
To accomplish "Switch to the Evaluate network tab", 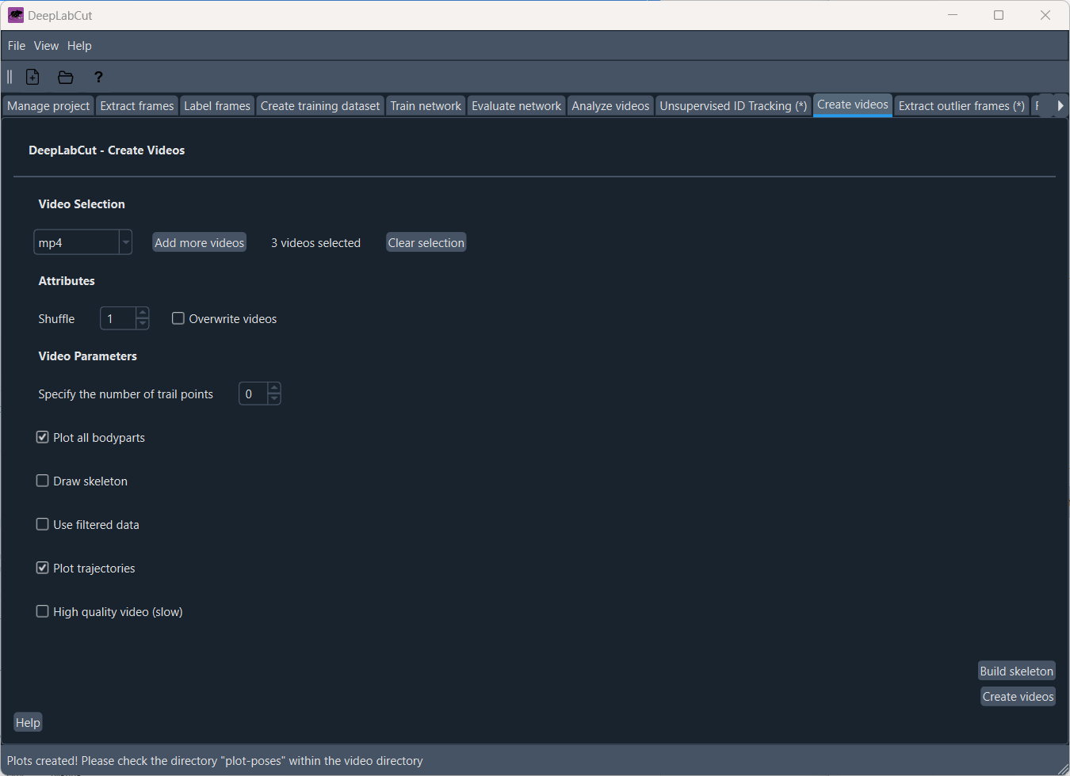I will pos(516,106).
